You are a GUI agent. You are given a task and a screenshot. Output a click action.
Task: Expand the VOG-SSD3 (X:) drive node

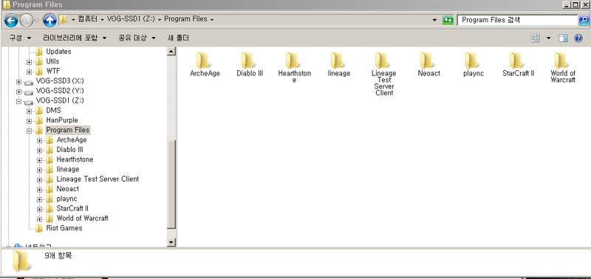click(19, 81)
